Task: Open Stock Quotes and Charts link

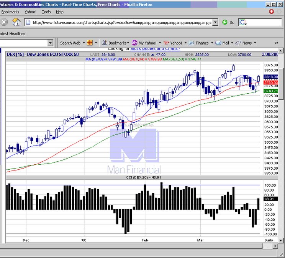Action: coord(155,49)
